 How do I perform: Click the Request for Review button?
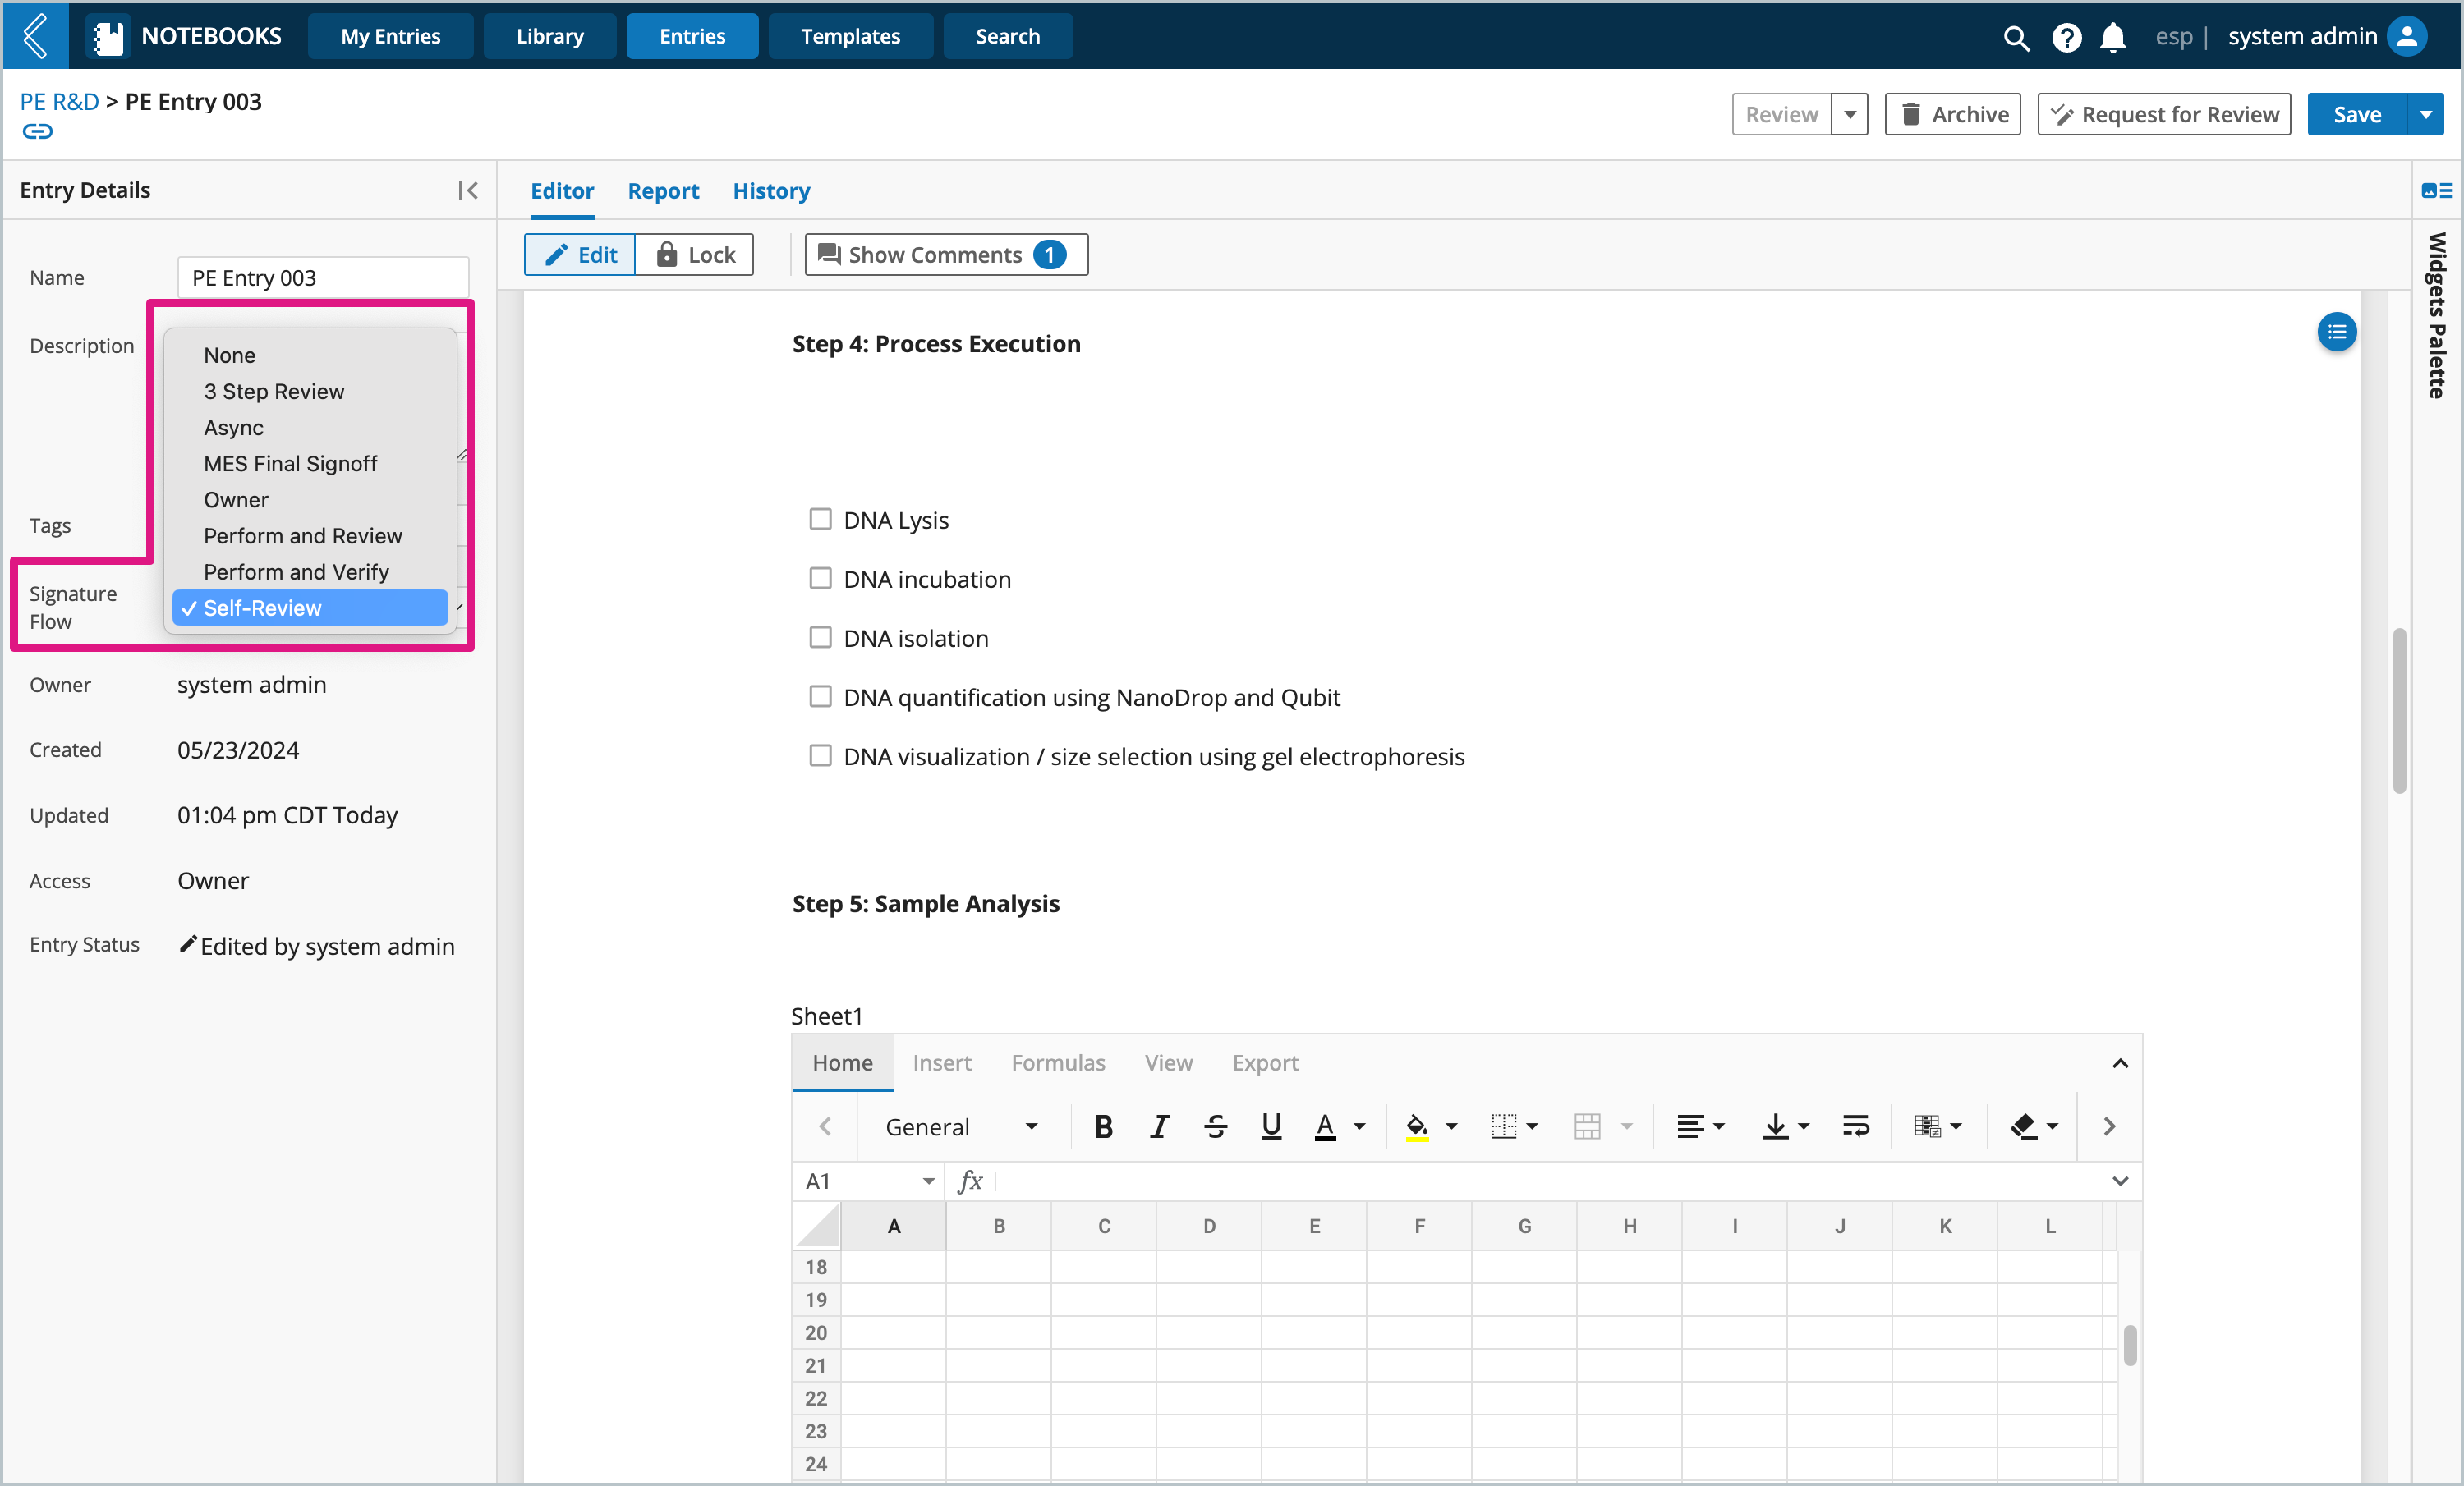pyautogui.click(x=2164, y=114)
